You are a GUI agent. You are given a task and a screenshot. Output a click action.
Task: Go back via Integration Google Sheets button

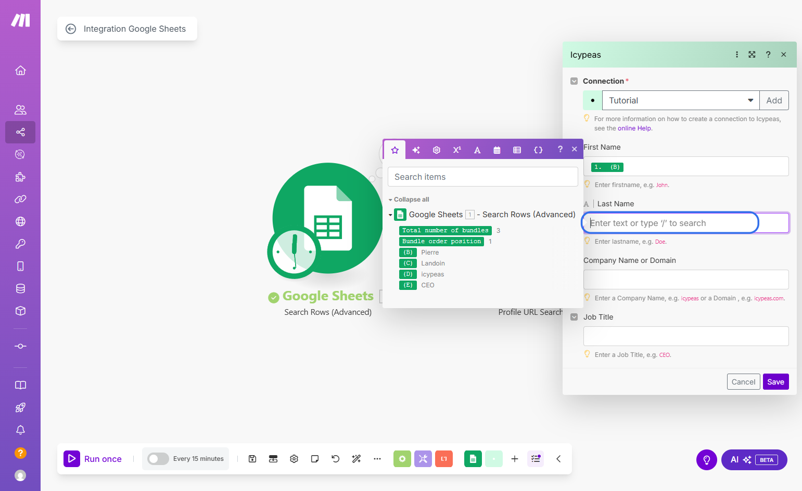tap(127, 29)
